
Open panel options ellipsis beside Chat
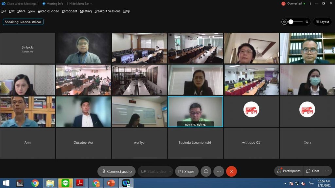tap(327, 171)
